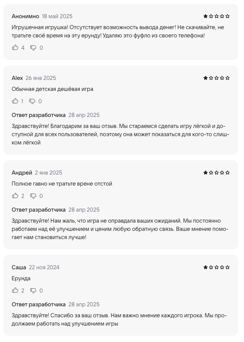The height and width of the screenshot is (342, 244).
Task: Click developer reply heading under Андрей's review
Action: [39, 210]
